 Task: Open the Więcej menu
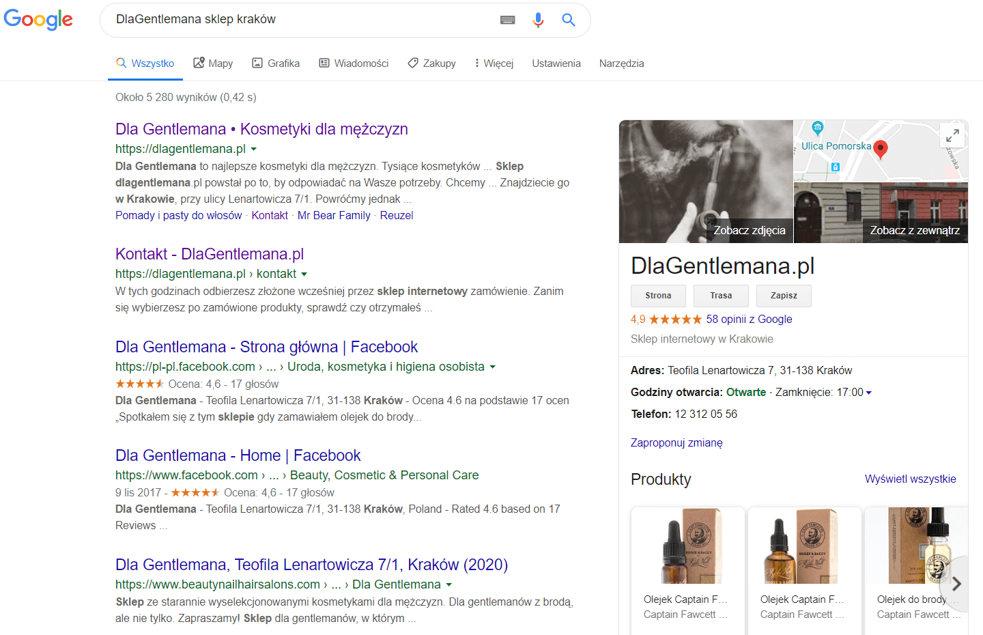click(x=494, y=63)
